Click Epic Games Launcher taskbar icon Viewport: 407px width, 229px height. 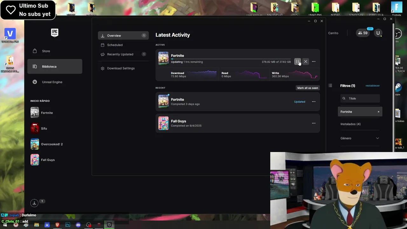point(109,225)
